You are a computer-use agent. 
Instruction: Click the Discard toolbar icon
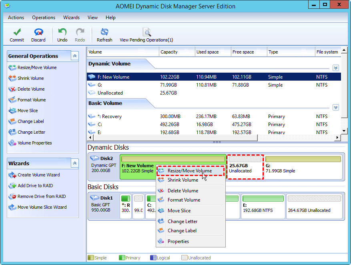[38, 32]
